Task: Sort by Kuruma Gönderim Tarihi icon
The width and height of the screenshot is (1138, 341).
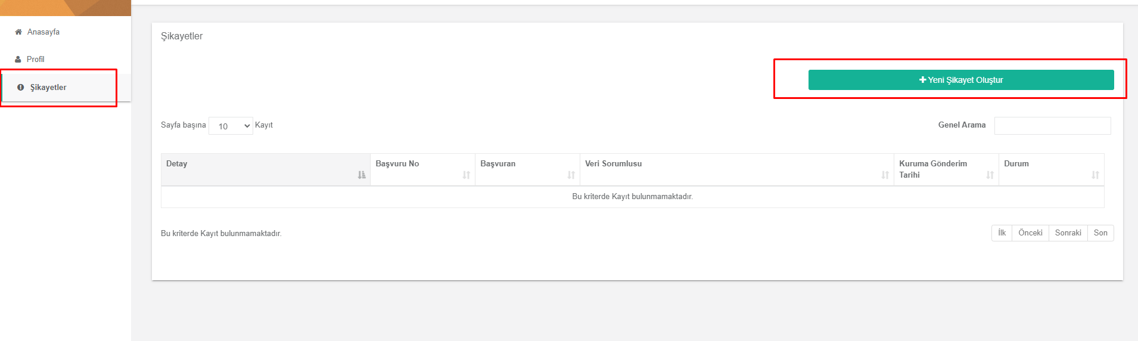Action: tap(990, 175)
